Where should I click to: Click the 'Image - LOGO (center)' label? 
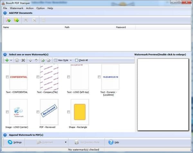click(x=17, y=127)
